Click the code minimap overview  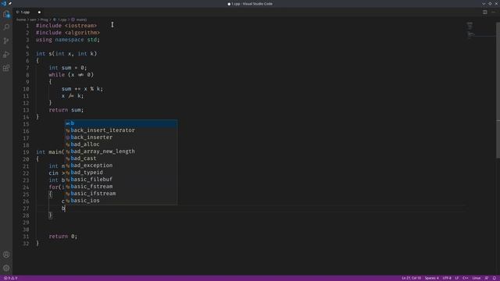click(x=470, y=30)
